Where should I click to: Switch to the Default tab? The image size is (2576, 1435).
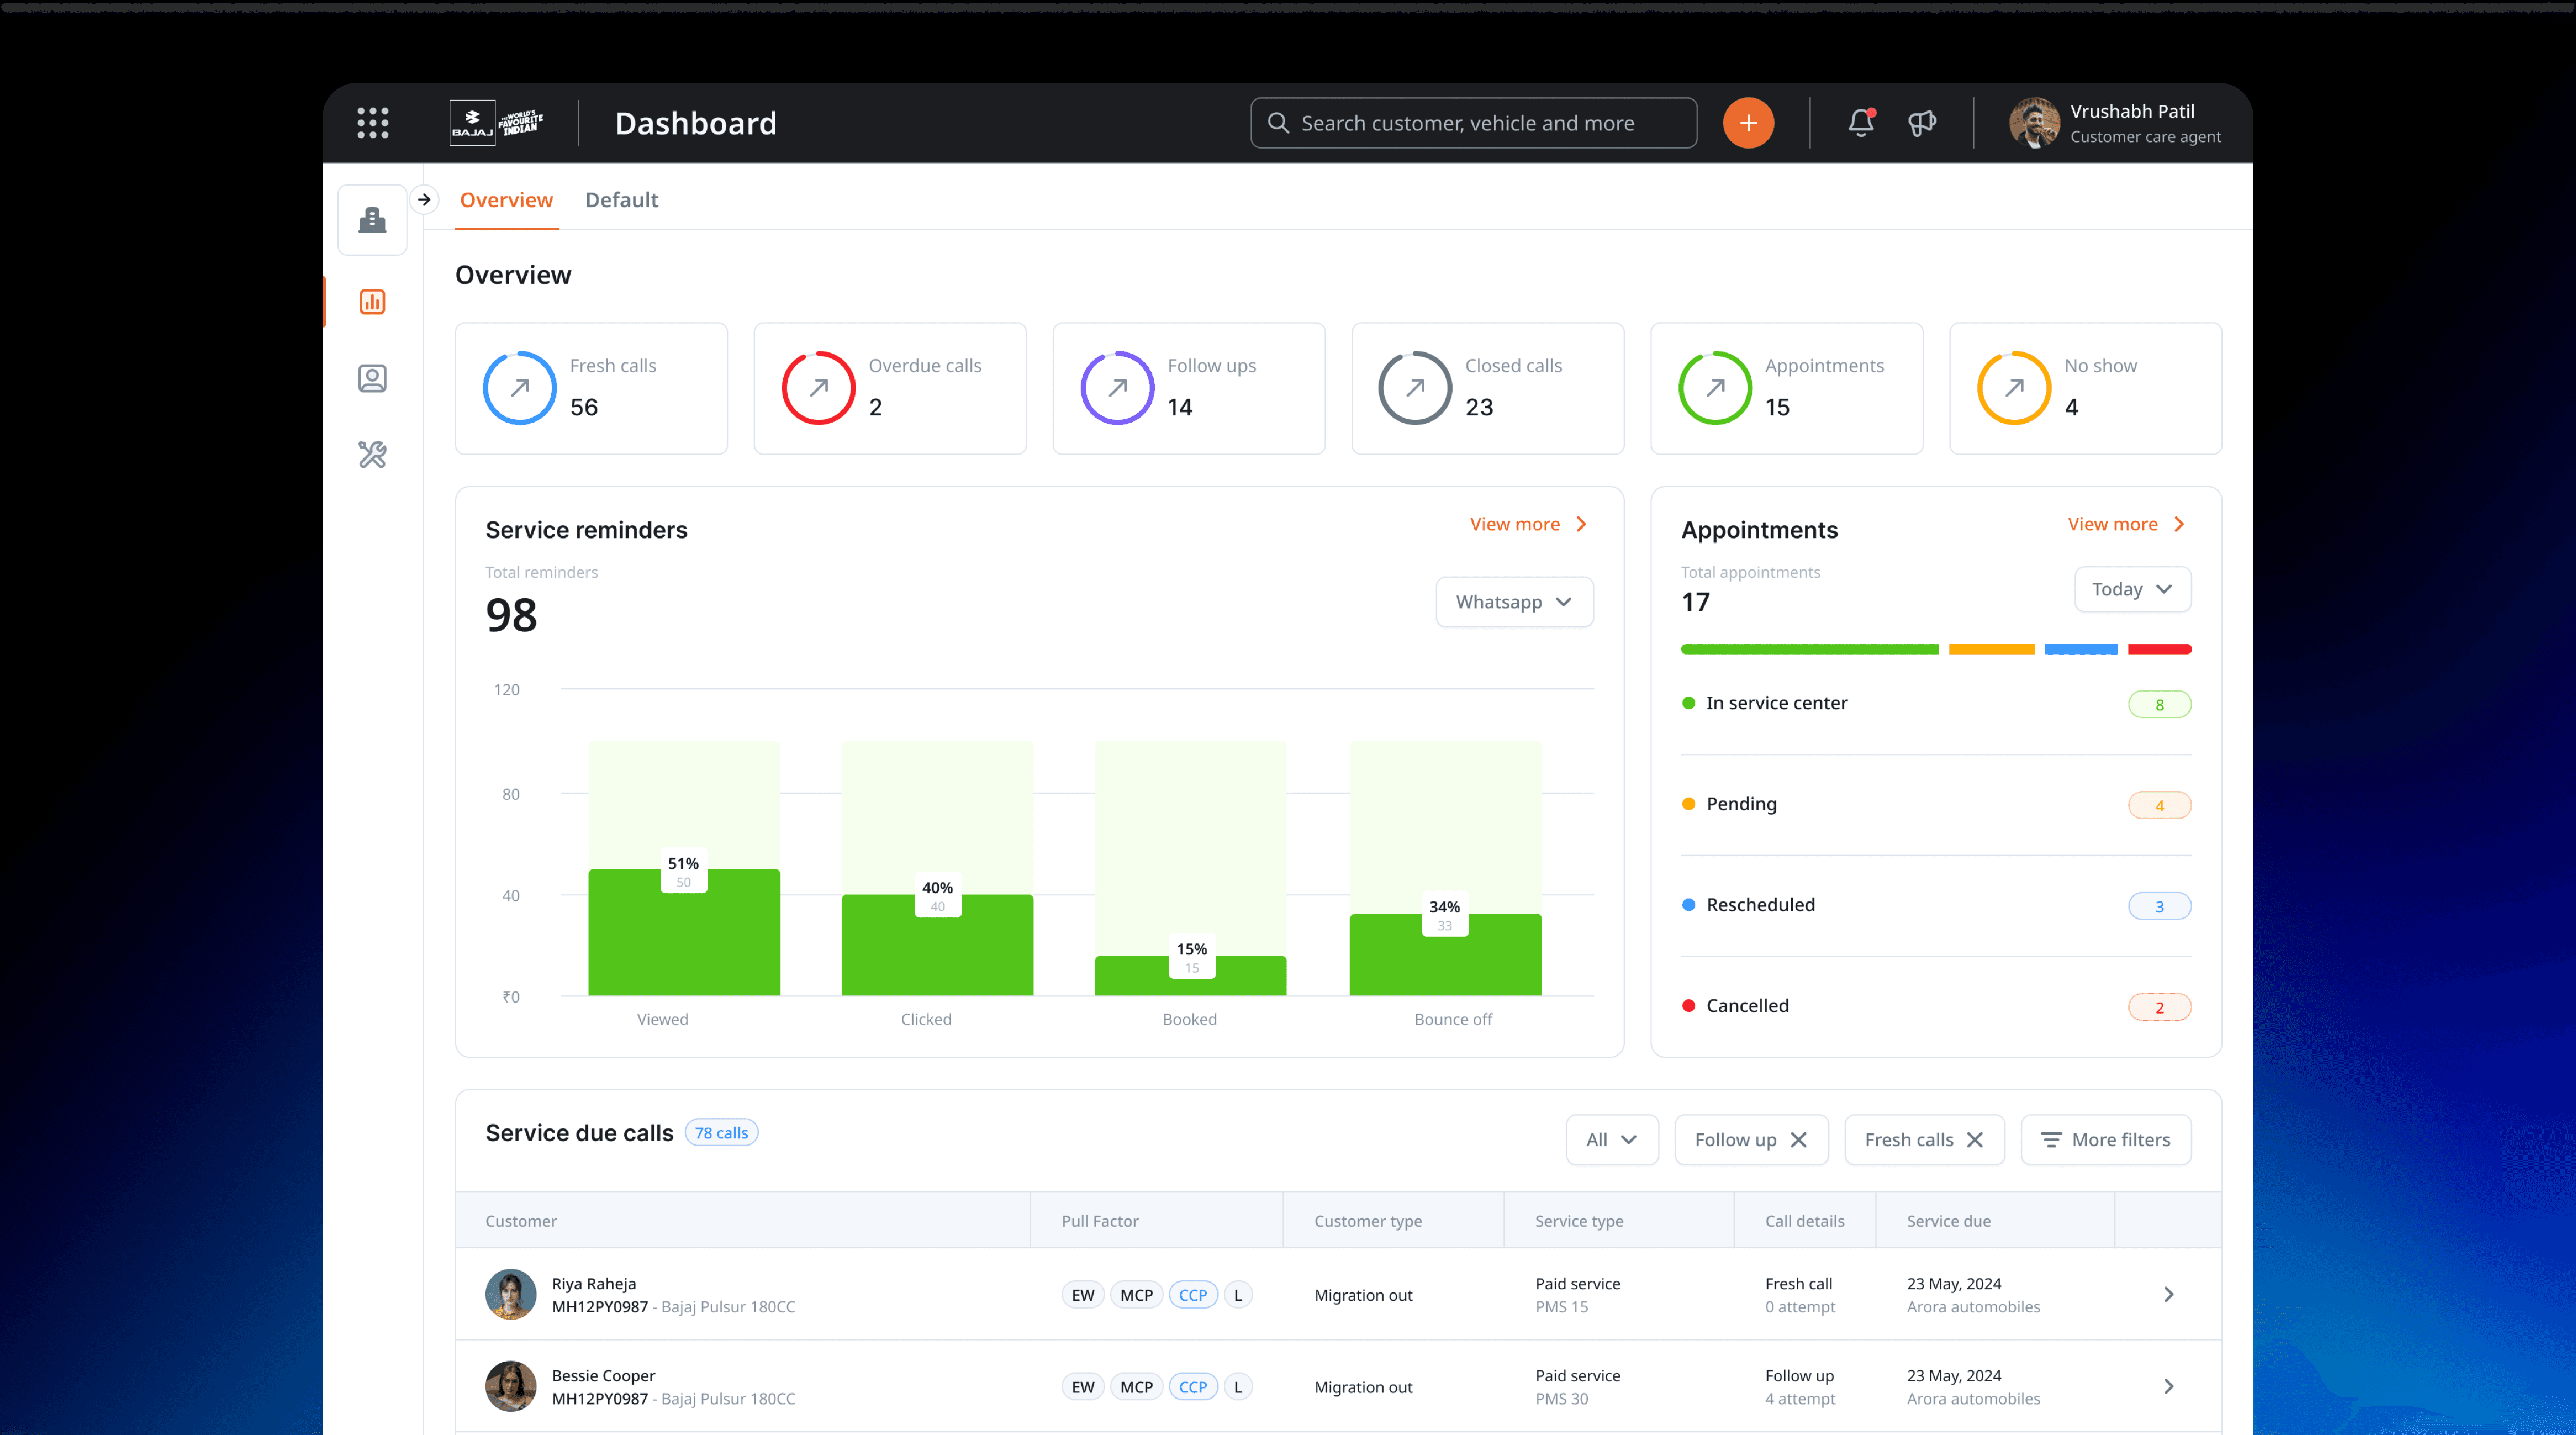[621, 200]
